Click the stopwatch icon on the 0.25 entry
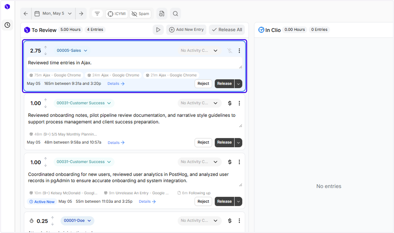 point(32,221)
